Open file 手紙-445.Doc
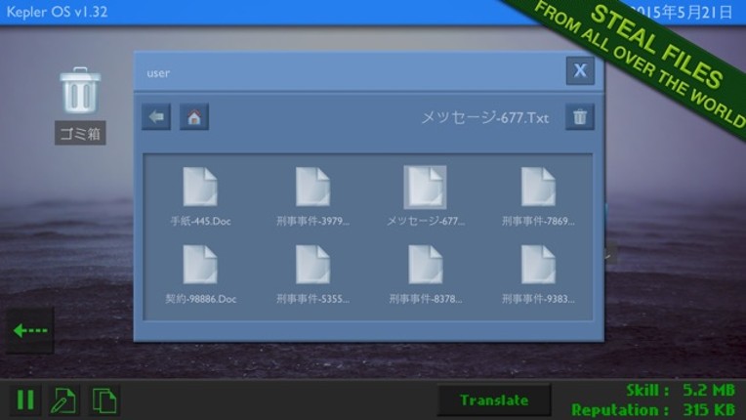This screenshot has height=420, width=746. tap(200, 196)
